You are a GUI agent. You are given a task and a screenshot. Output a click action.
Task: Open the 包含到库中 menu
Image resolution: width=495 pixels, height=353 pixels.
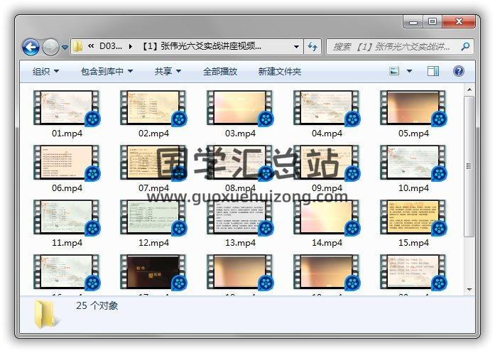click(x=107, y=71)
